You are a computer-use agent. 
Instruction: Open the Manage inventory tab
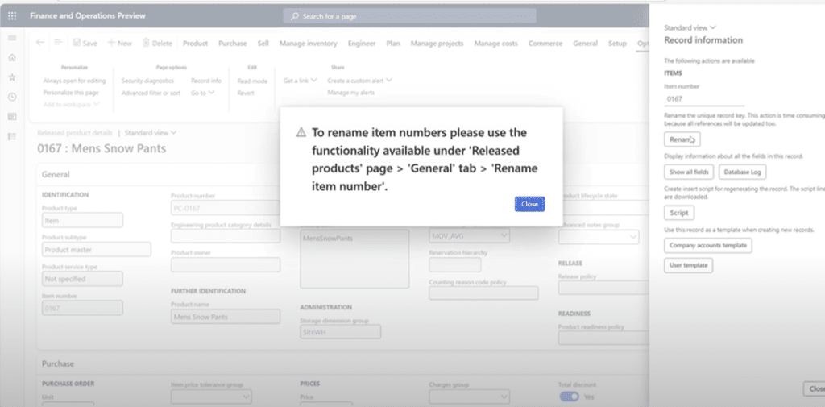[309, 44]
